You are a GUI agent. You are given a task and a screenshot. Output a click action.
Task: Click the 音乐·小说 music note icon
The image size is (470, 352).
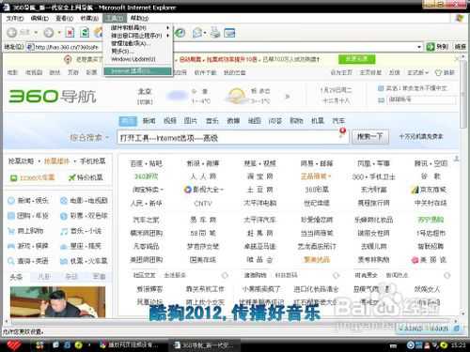pos(64,232)
